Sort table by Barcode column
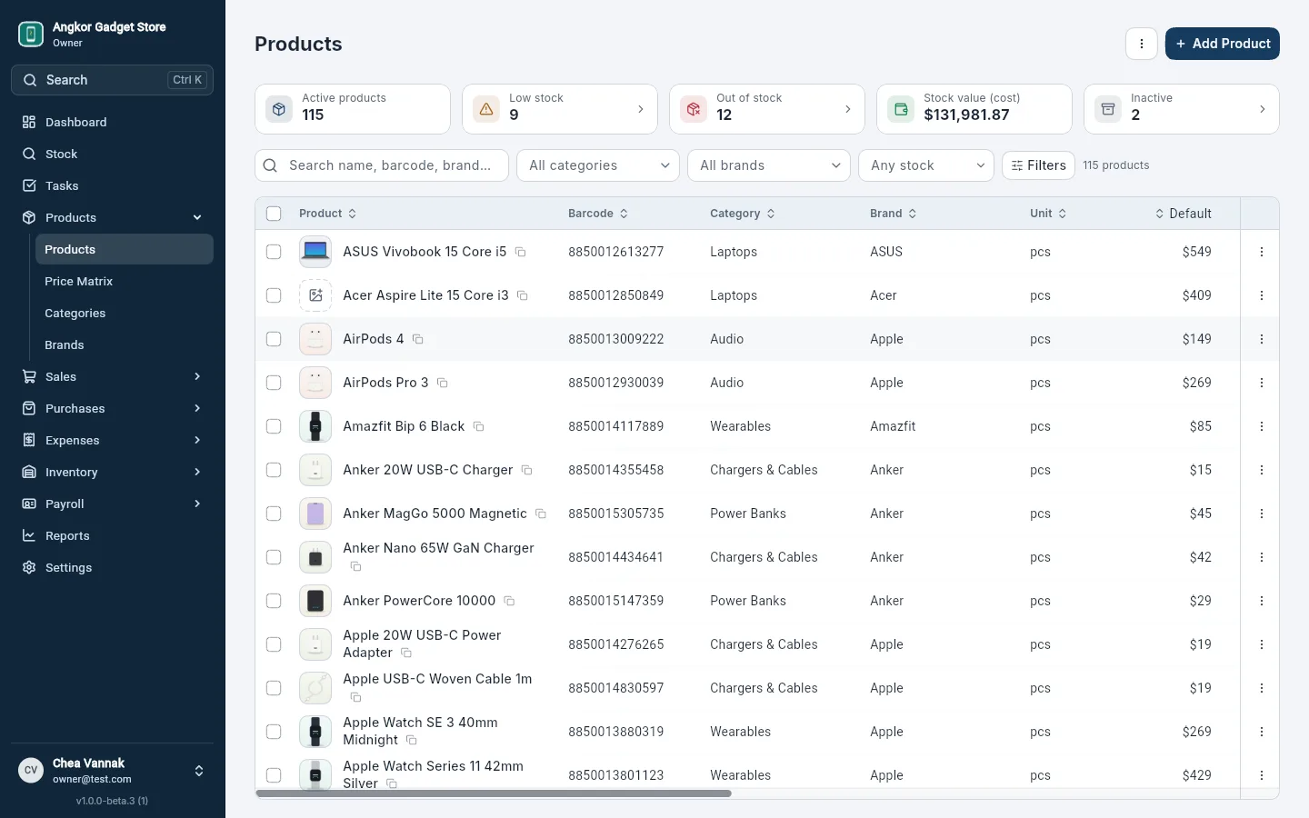The image size is (1309, 818). (598, 214)
